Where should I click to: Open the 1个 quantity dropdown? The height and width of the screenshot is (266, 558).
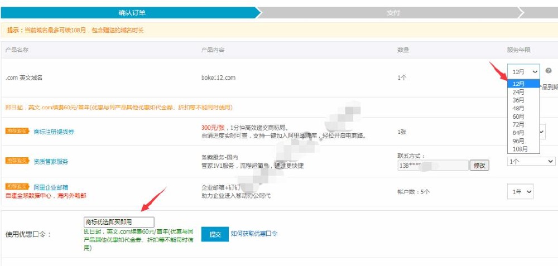pyautogui.click(x=531, y=161)
